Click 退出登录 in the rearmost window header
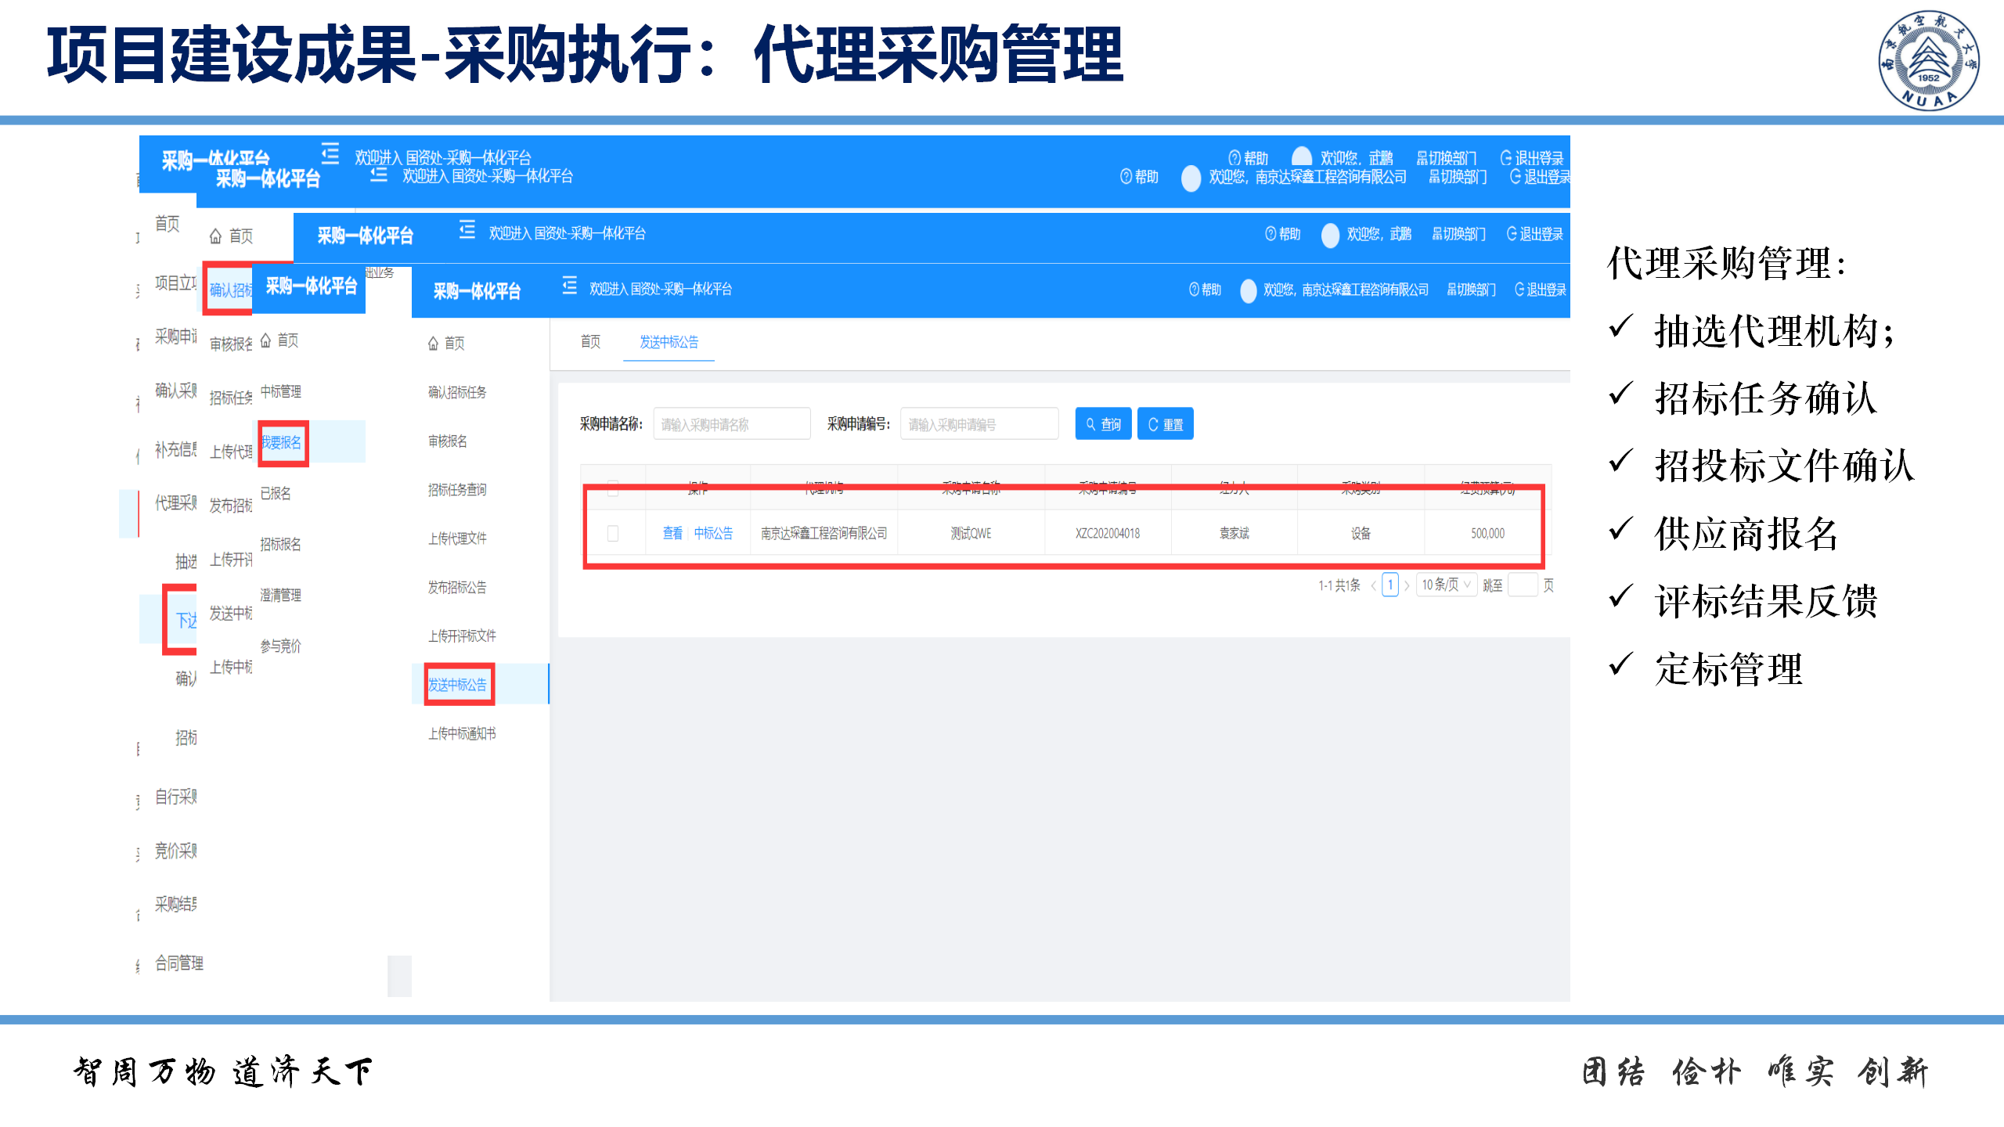The height and width of the screenshot is (1127, 2004). click(1532, 158)
